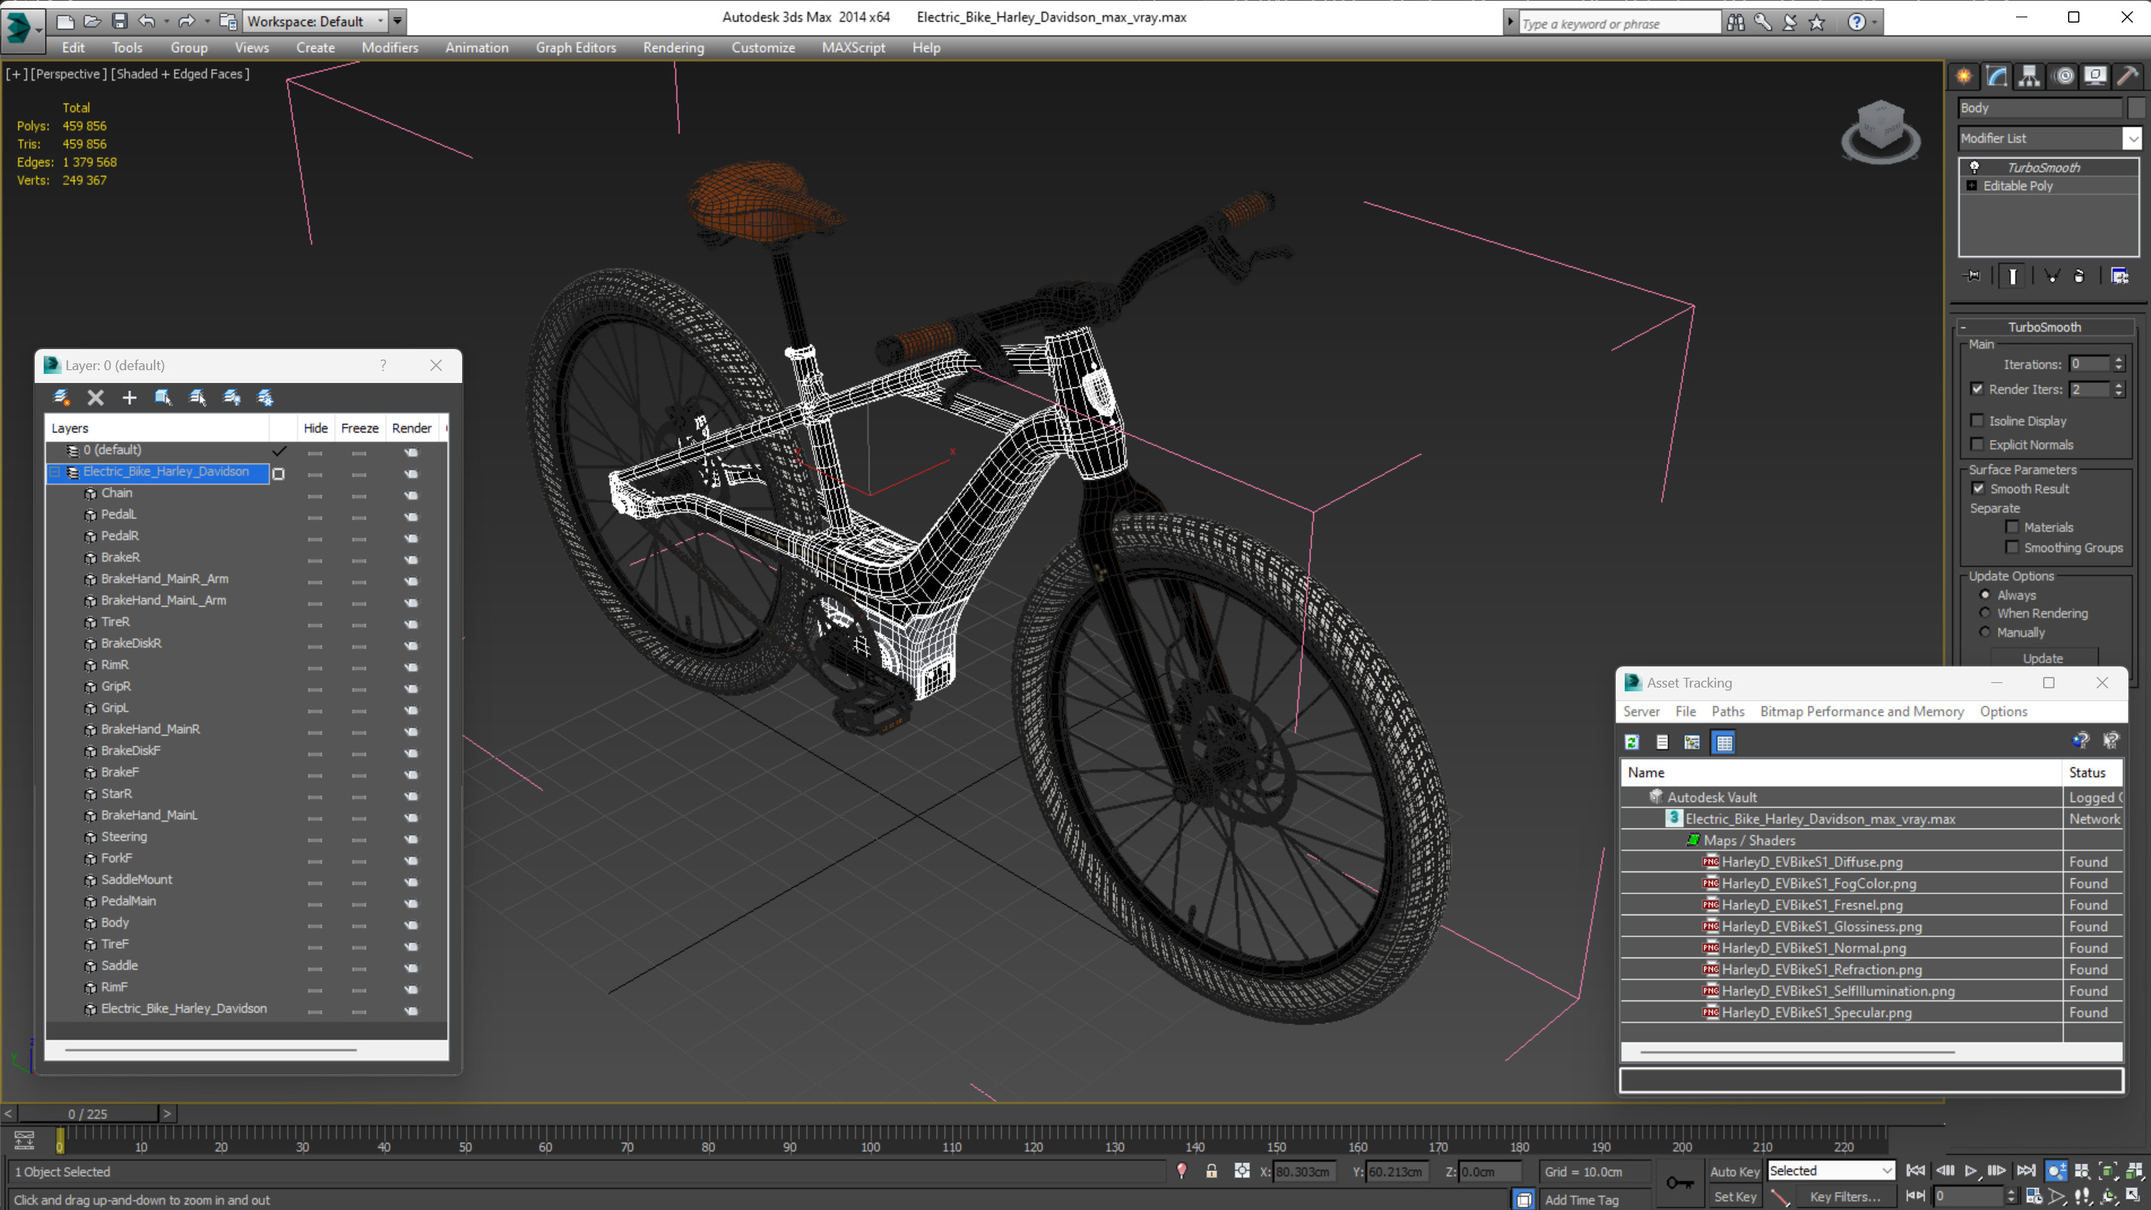Enable Separate by Materials checkbox
Viewport: 2151px width, 1210px height.
[2012, 527]
